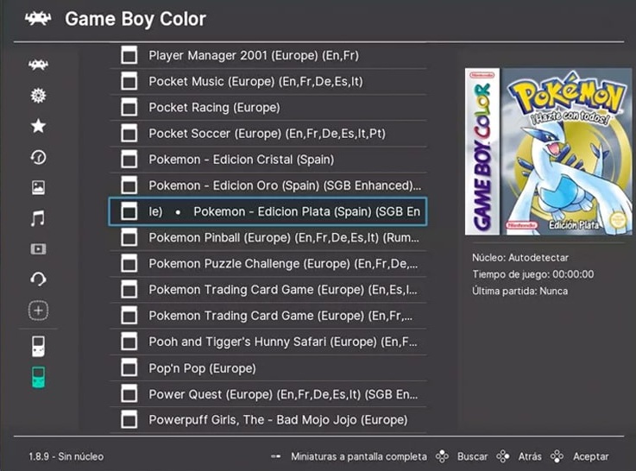
Task: Click file icon next to Pocket Soccer
Action: click(129, 134)
